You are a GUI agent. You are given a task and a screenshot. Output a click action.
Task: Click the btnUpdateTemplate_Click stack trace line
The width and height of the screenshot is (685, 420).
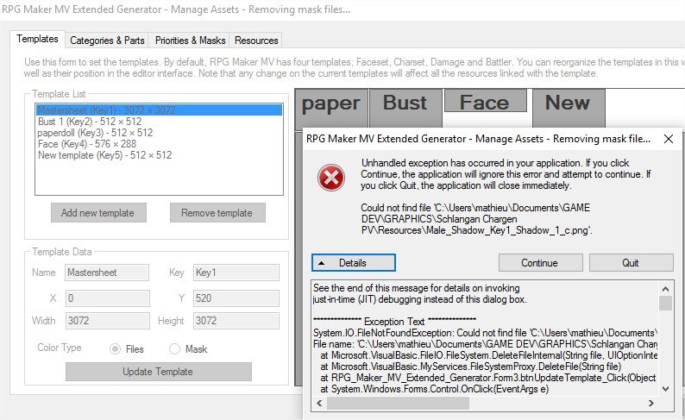click(488, 378)
